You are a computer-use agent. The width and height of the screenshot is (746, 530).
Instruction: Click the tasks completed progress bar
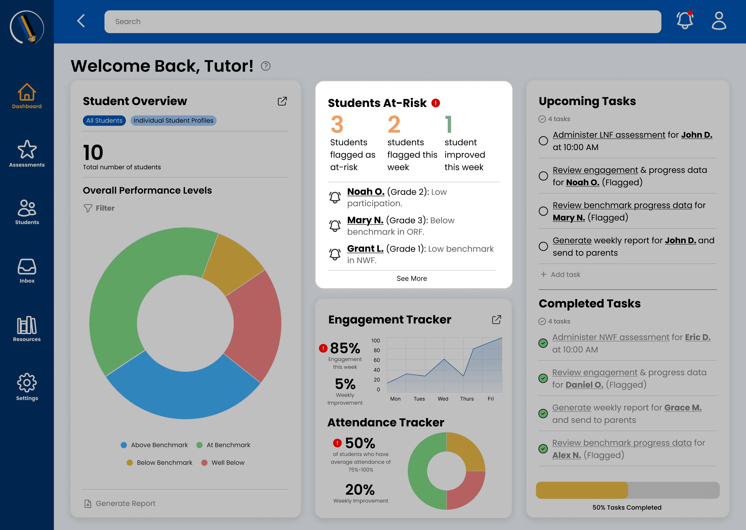click(627, 490)
